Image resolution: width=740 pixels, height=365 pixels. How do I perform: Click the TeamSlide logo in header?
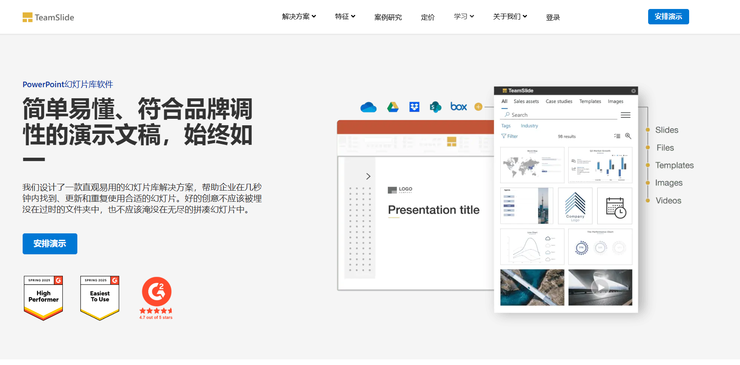[x=48, y=17]
